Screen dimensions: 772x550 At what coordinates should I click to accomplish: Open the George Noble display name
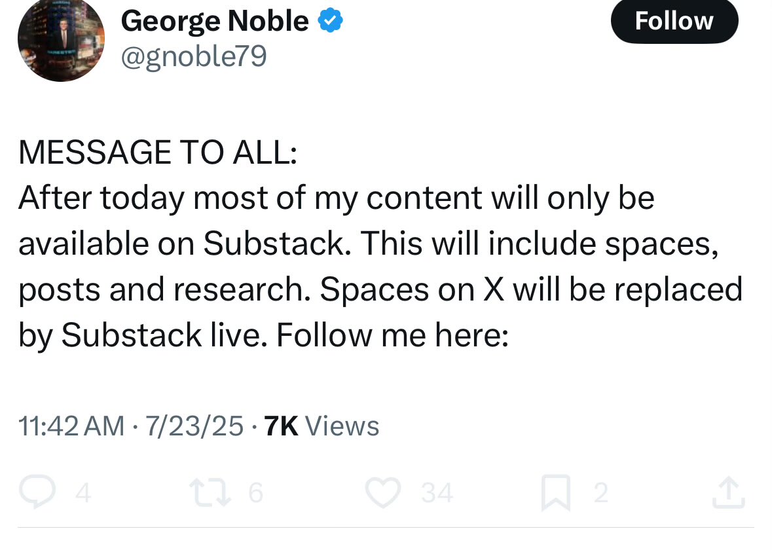point(215,21)
